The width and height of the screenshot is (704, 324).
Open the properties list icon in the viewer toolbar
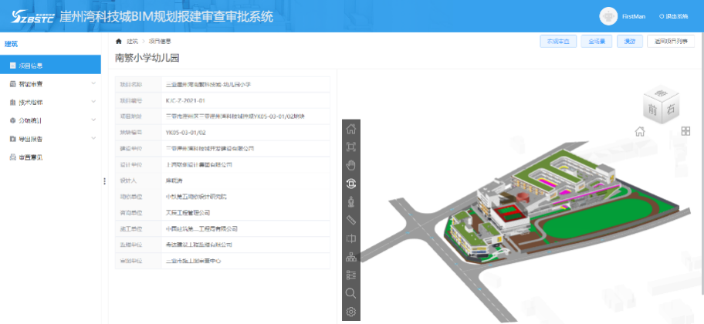(351, 275)
